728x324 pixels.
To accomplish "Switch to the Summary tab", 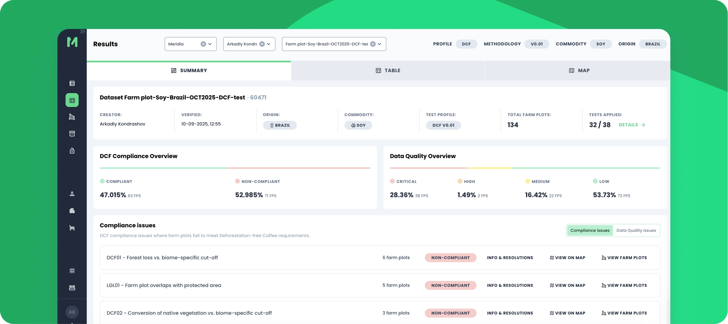I will click(189, 70).
